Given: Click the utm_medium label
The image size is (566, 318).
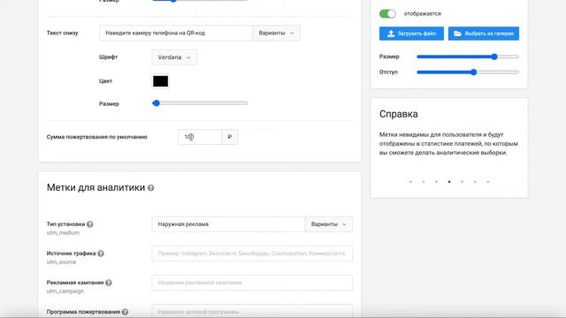Looking at the screenshot, I should (63, 233).
